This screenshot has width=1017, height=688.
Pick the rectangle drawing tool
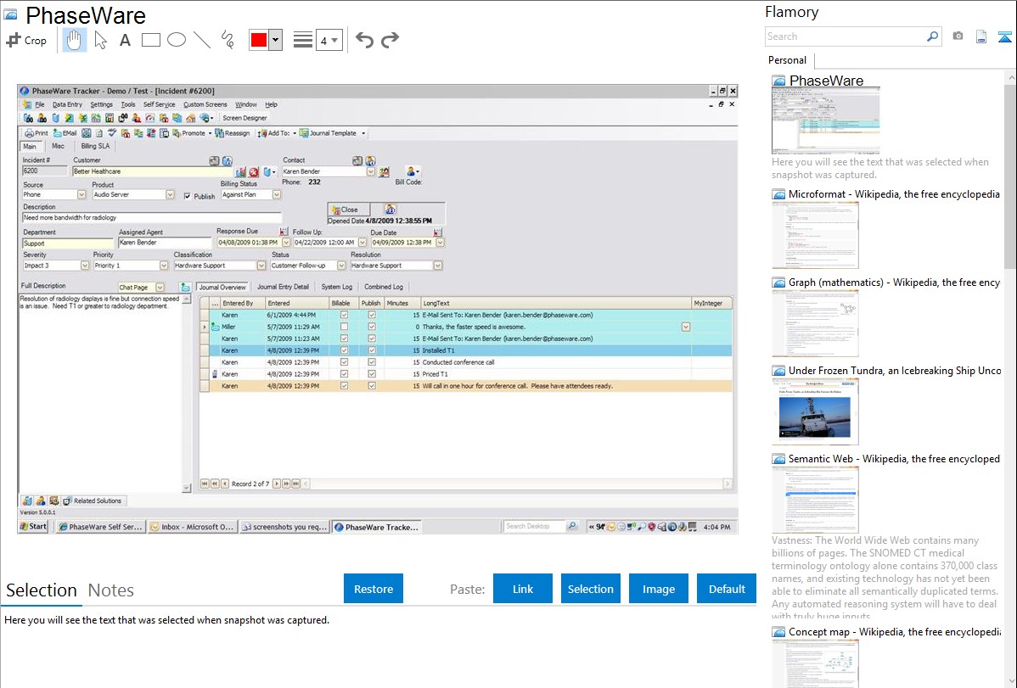(x=150, y=40)
